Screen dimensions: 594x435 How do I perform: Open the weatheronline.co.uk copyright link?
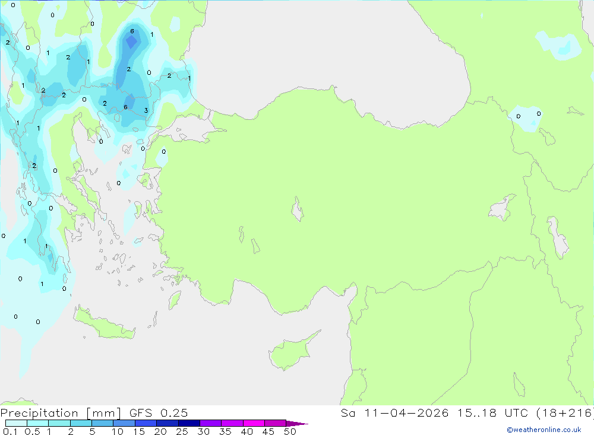click(x=544, y=430)
